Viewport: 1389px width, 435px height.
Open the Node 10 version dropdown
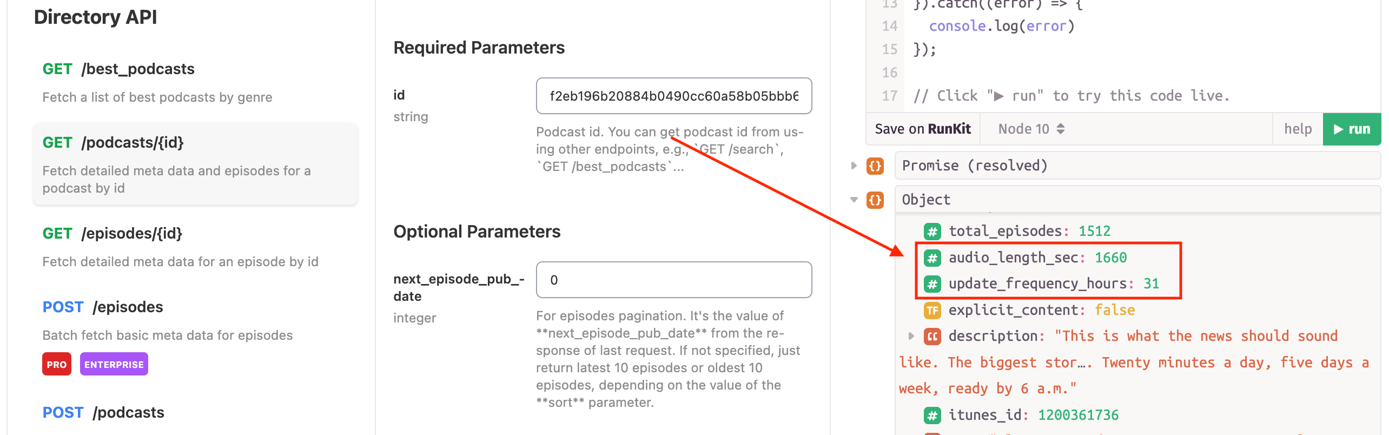(x=1031, y=129)
